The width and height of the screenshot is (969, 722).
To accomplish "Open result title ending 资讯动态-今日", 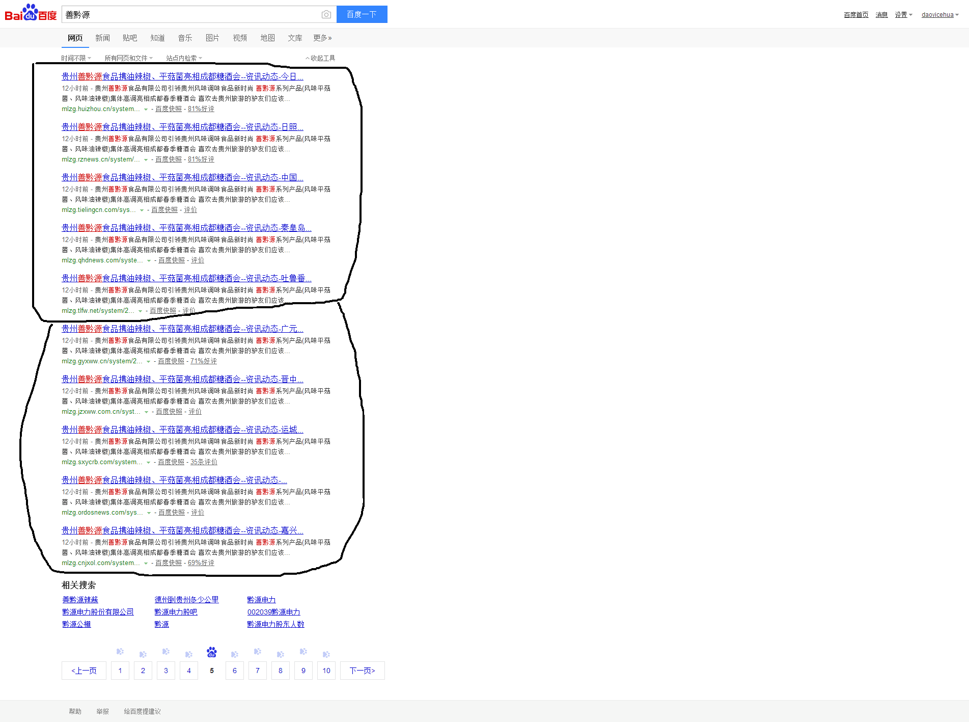I will pos(182,76).
